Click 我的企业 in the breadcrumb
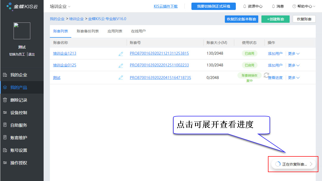 point(57,19)
